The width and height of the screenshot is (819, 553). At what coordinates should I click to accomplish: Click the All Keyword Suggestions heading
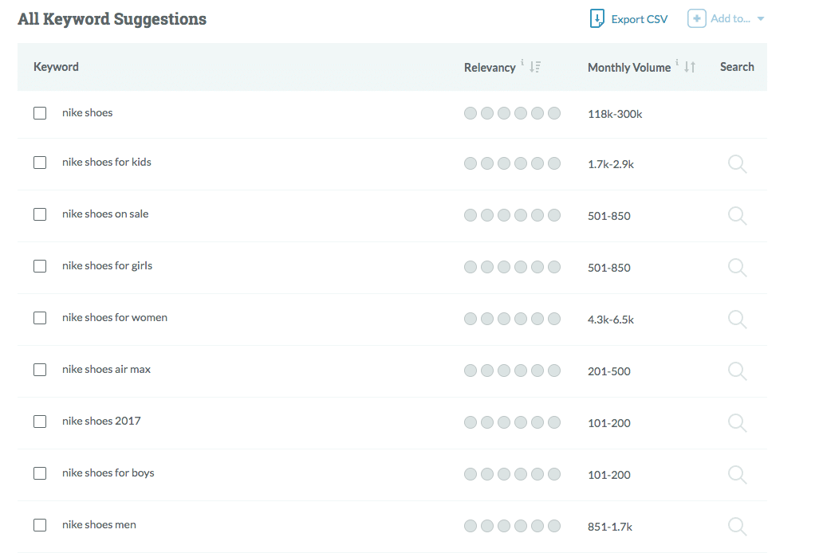coord(112,19)
